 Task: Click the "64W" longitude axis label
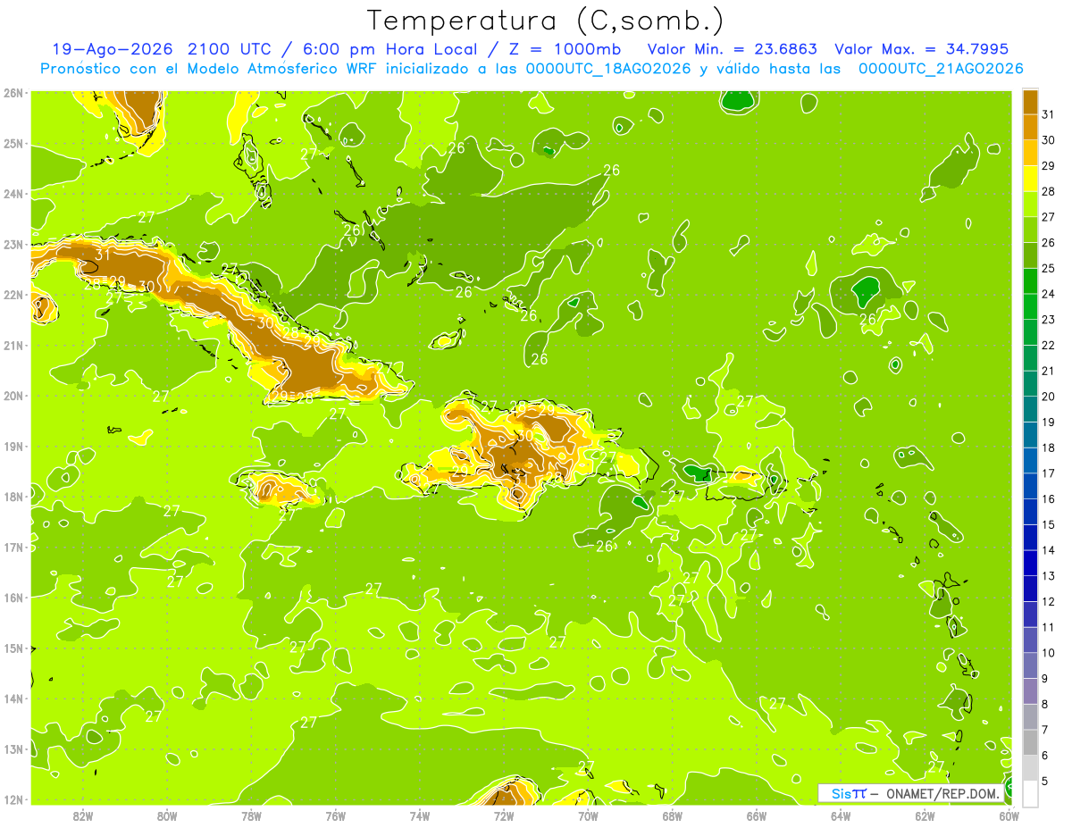pyautogui.click(x=841, y=816)
